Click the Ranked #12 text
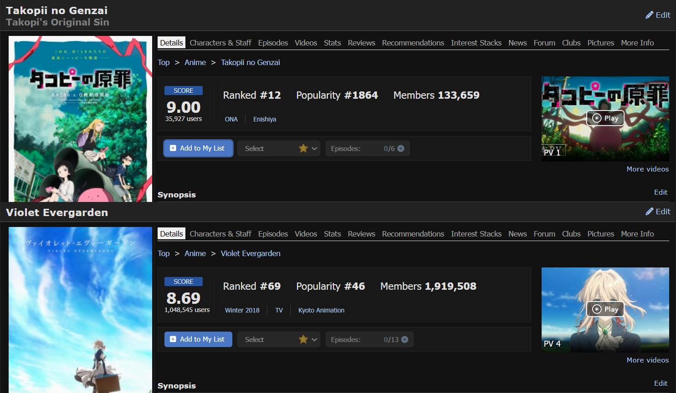This screenshot has height=393, width=676. point(252,95)
